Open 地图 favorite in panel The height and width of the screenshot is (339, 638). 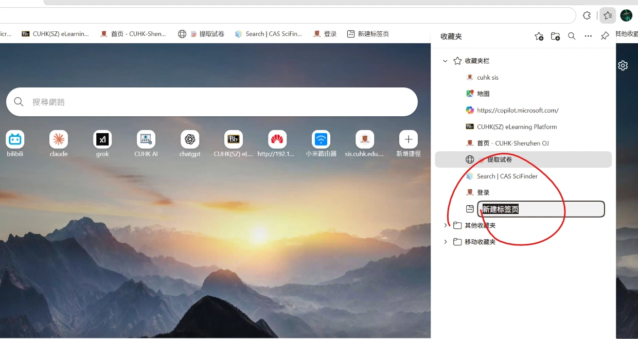pos(523,94)
